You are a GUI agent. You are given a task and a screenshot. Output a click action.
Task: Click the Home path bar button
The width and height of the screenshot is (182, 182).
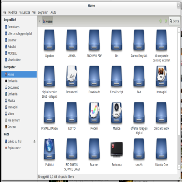[x=48, y=21]
